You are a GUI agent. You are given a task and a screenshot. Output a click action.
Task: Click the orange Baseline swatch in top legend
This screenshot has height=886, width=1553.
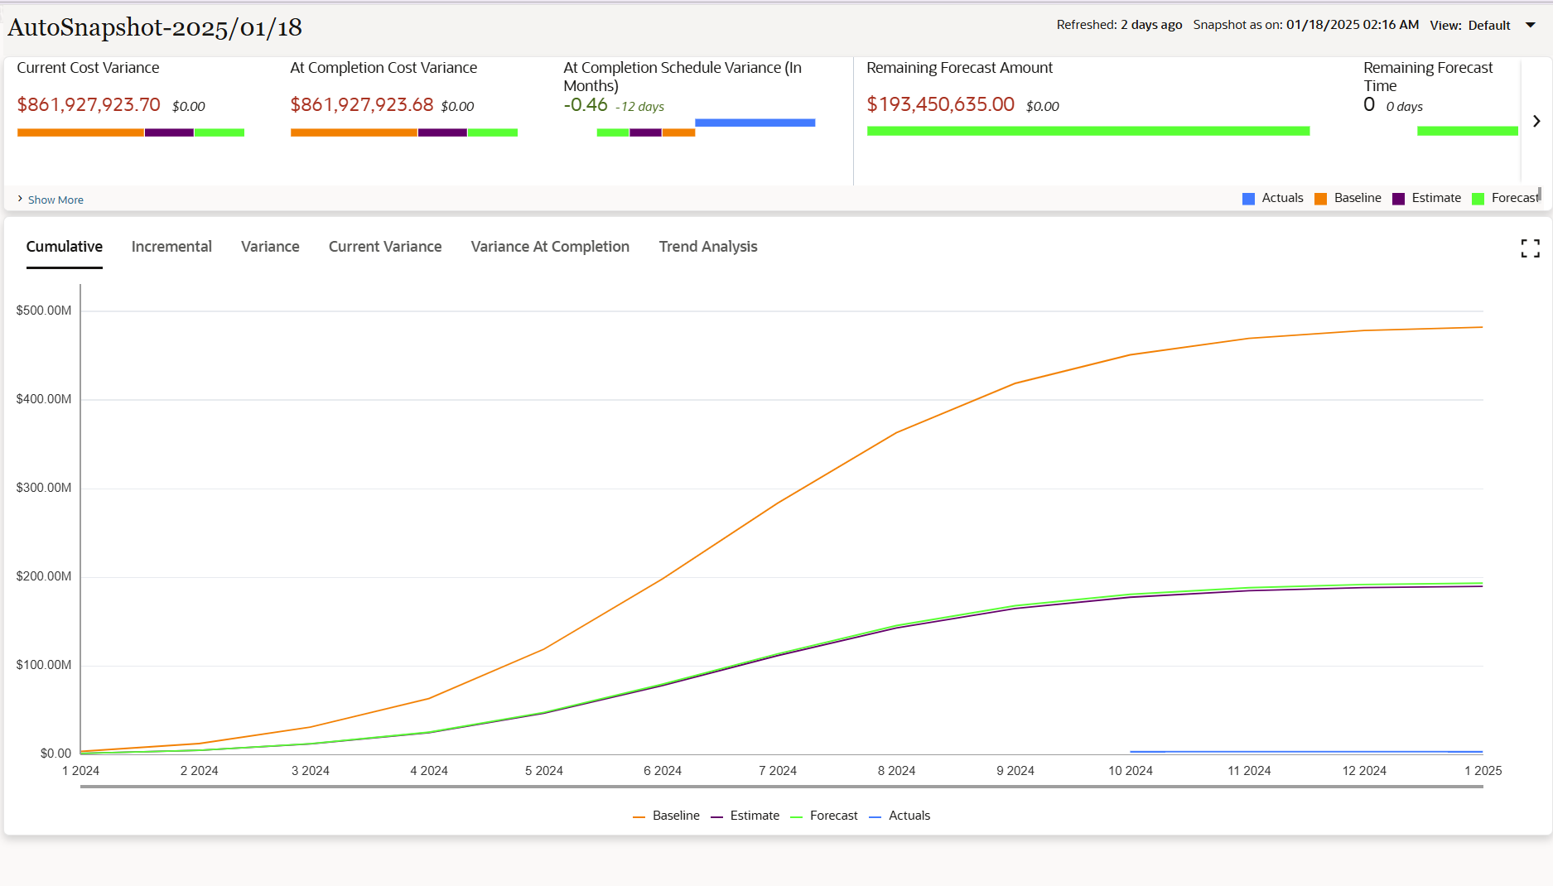tap(1321, 198)
